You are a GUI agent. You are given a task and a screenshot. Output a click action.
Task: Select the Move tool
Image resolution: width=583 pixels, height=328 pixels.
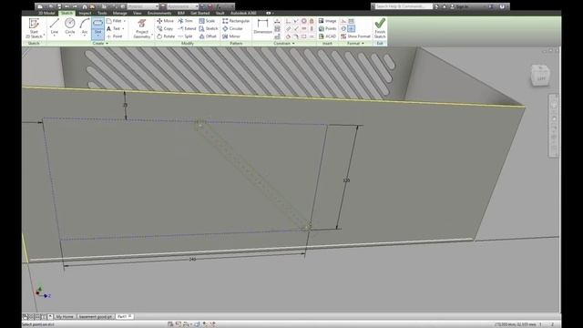click(x=166, y=21)
